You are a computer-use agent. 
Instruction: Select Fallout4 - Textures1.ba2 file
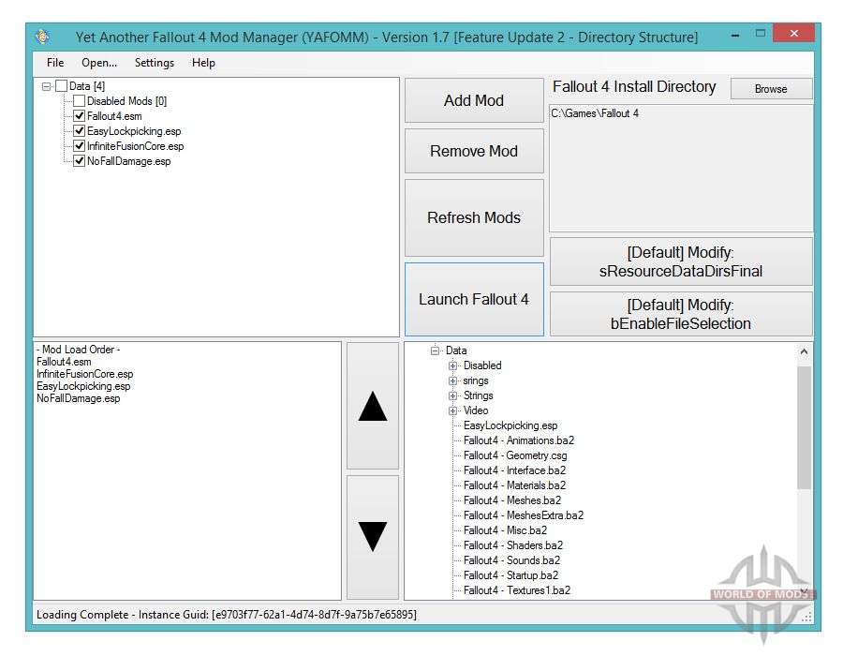pyautogui.click(x=517, y=591)
